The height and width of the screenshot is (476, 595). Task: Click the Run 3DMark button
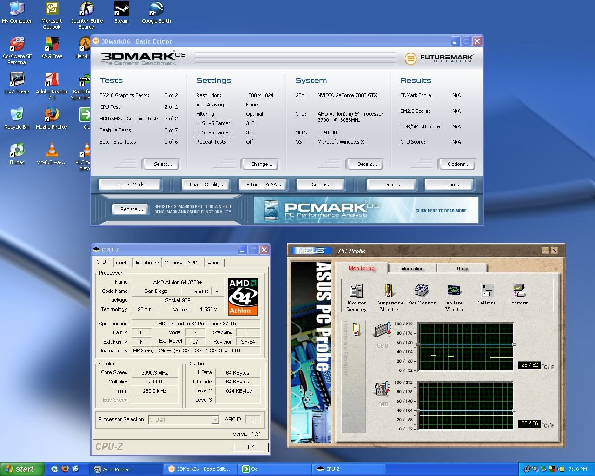130,185
